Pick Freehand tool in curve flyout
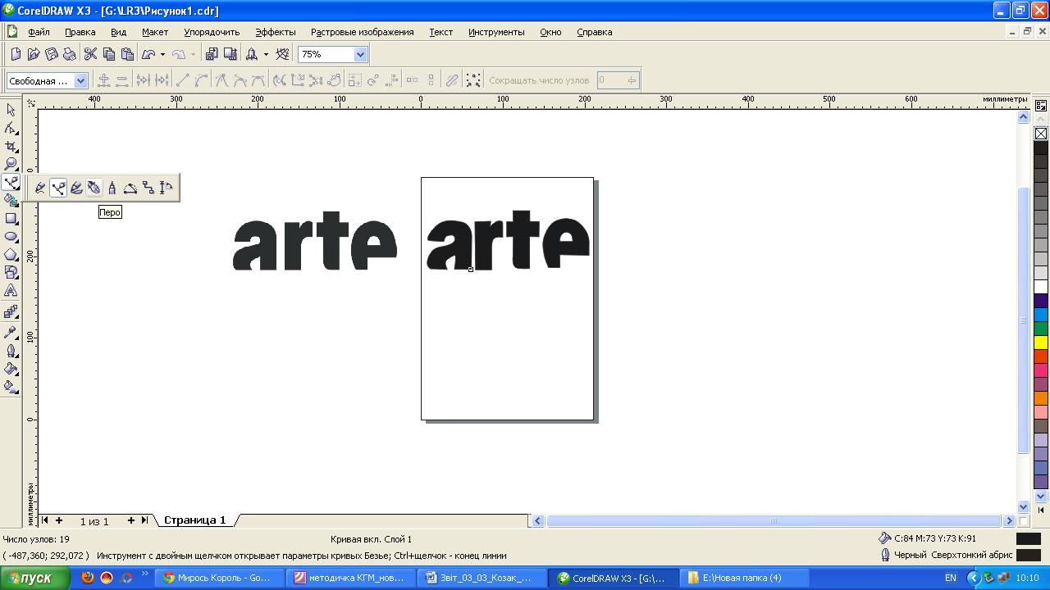Image resolution: width=1050 pixels, height=590 pixels. pyautogui.click(x=40, y=188)
